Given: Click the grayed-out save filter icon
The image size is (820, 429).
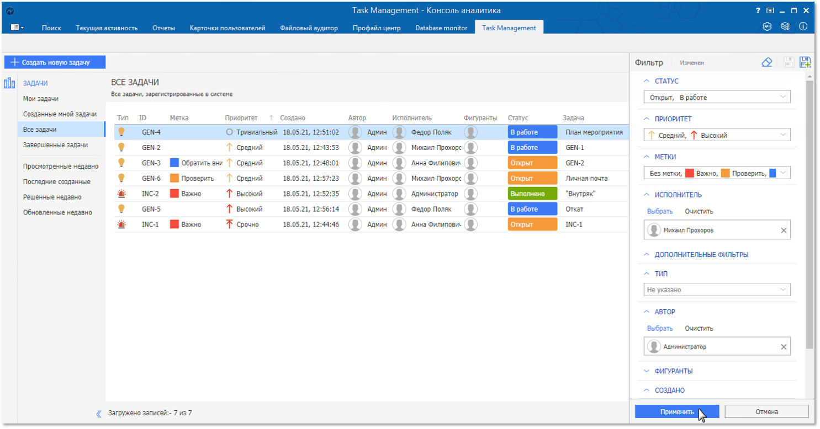Looking at the screenshot, I should point(789,62).
